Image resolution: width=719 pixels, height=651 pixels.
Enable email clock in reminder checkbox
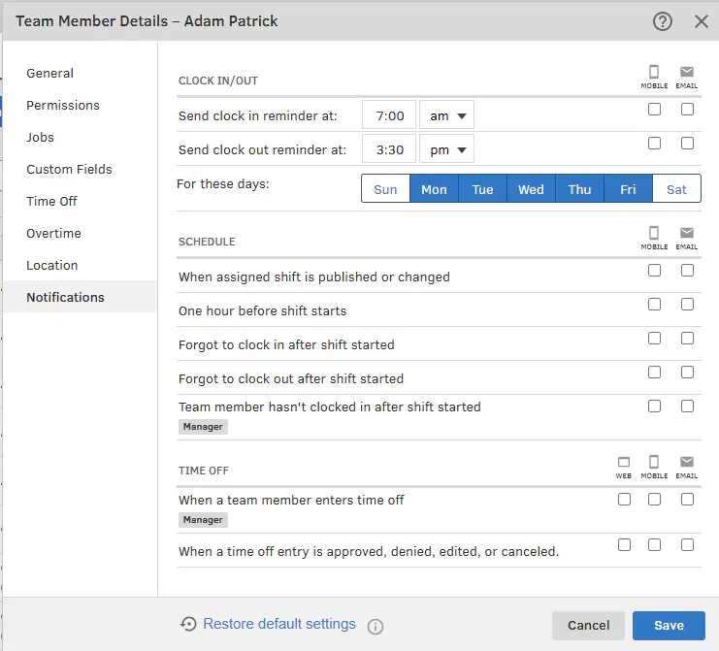click(x=687, y=109)
